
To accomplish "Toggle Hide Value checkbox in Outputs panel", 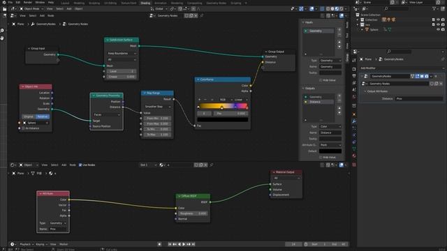I will [321, 157].
